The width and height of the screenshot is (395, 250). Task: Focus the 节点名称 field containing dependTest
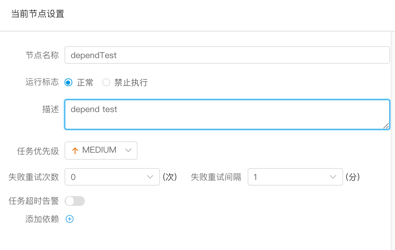coord(227,55)
